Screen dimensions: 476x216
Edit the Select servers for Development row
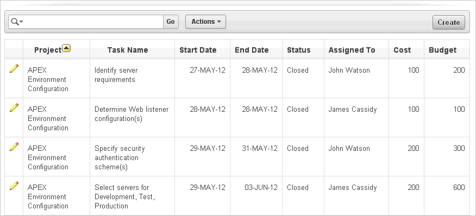(14, 186)
